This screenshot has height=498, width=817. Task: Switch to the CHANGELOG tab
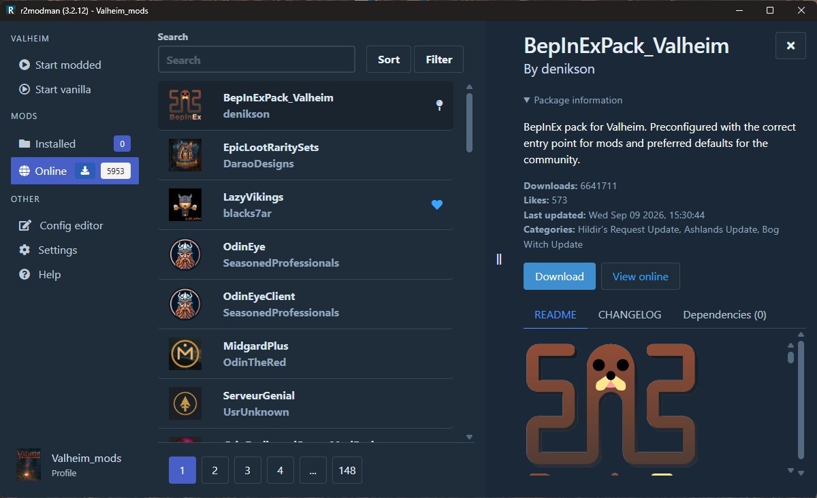630,314
